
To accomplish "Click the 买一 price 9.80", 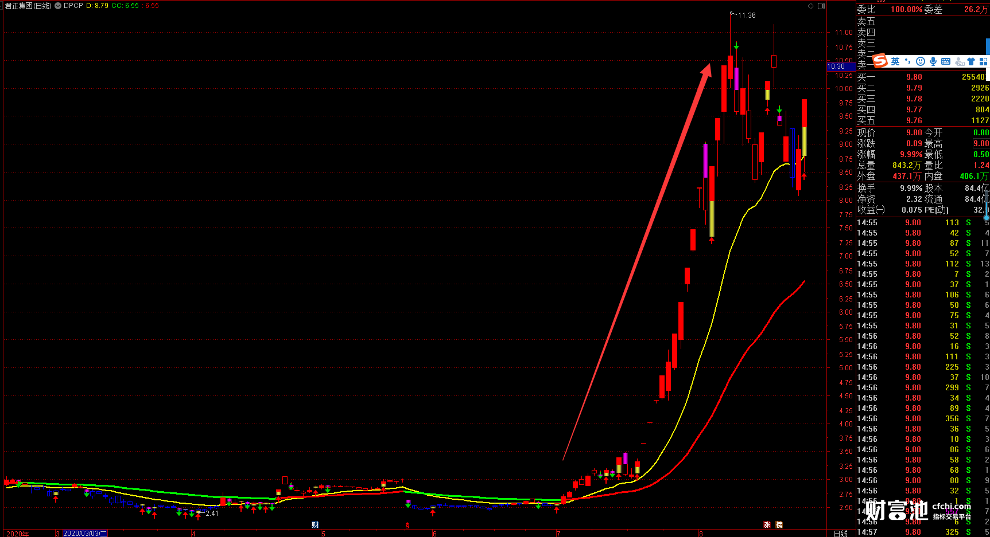I will coord(914,77).
